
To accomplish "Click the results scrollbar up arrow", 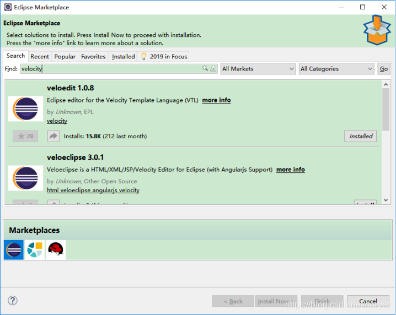I will click(x=386, y=84).
